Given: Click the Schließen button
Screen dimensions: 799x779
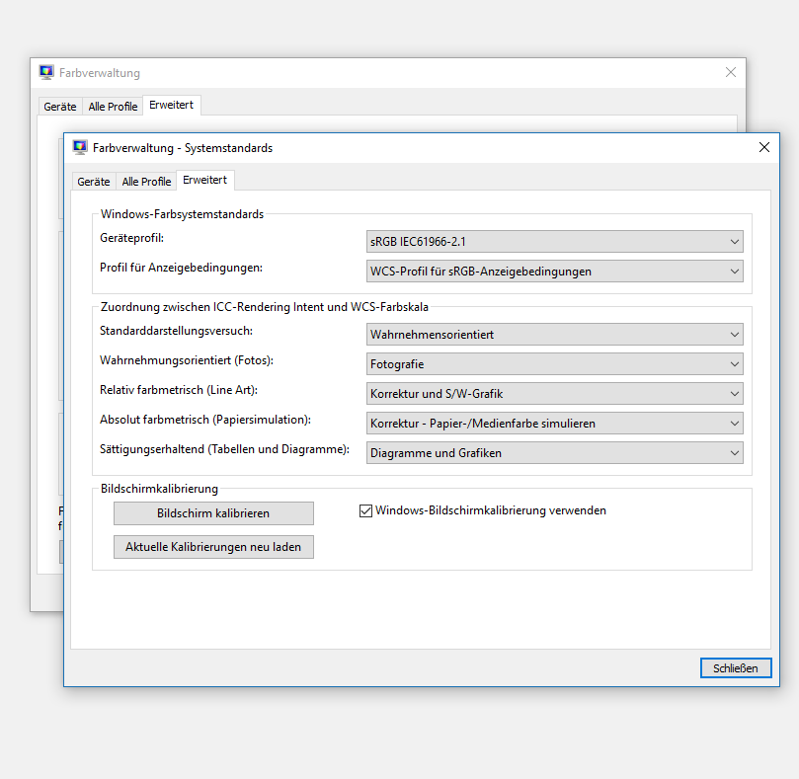Looking at the screenshot, I should [x=736, y=668].
